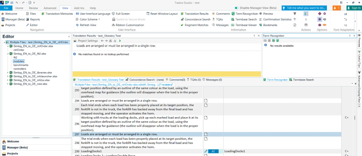Collapse Simlog_EN_to_DE_flt2.xlsx tree node

[x=8, y=54]
